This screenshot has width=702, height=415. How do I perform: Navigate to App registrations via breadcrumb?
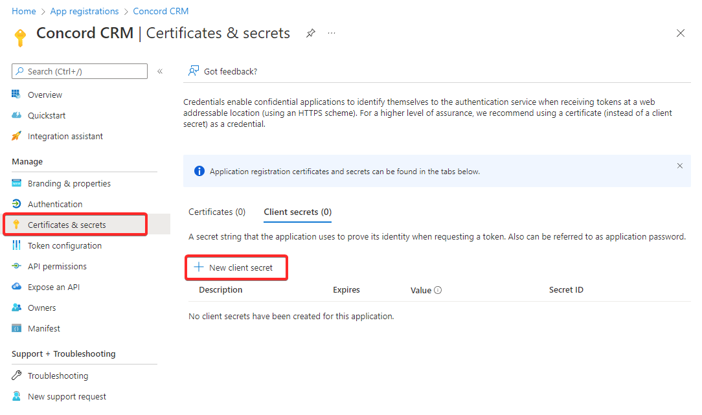coord(84,11)
